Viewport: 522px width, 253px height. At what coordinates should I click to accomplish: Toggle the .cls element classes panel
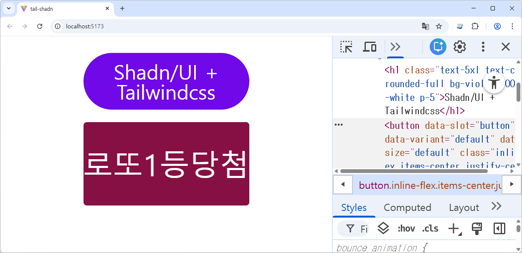[x=430, y=228]
